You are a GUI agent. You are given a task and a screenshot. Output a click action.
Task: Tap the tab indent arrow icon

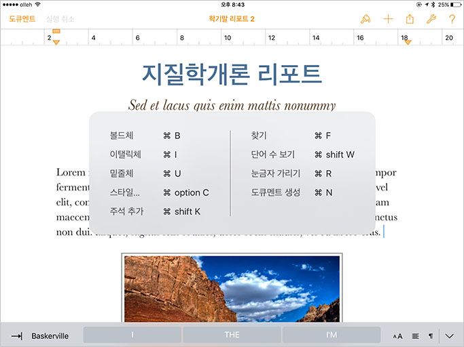16,336
